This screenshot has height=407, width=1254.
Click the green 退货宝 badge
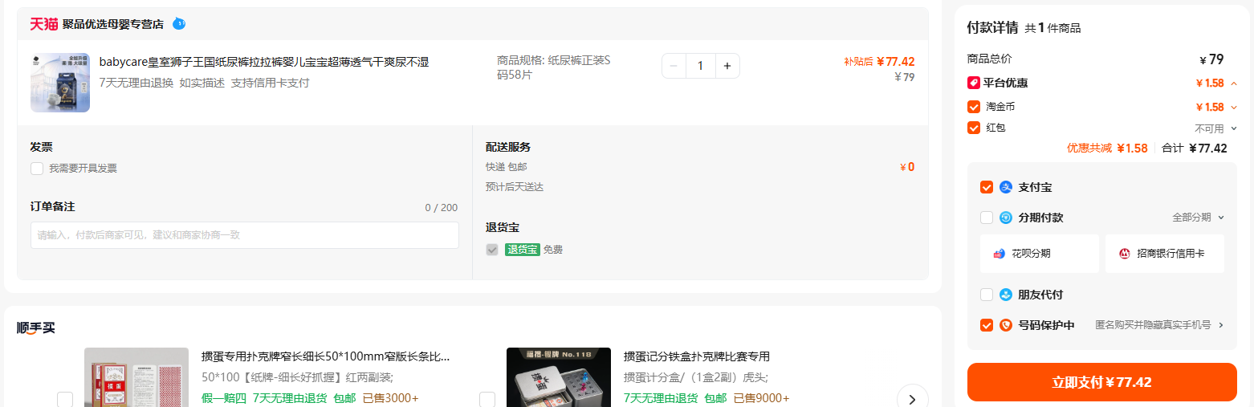[x=522, y=250]
